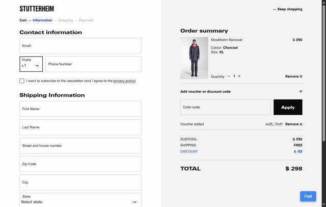Click the Enter code voucher field
326x207 pixels.
tap(225, 107)
